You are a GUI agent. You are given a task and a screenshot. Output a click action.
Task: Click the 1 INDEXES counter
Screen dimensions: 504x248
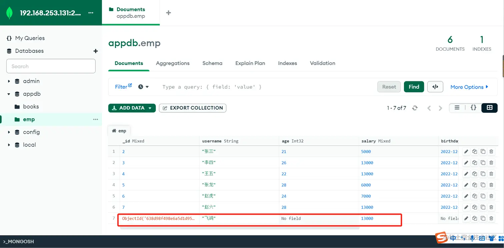(x=482, y=44)
